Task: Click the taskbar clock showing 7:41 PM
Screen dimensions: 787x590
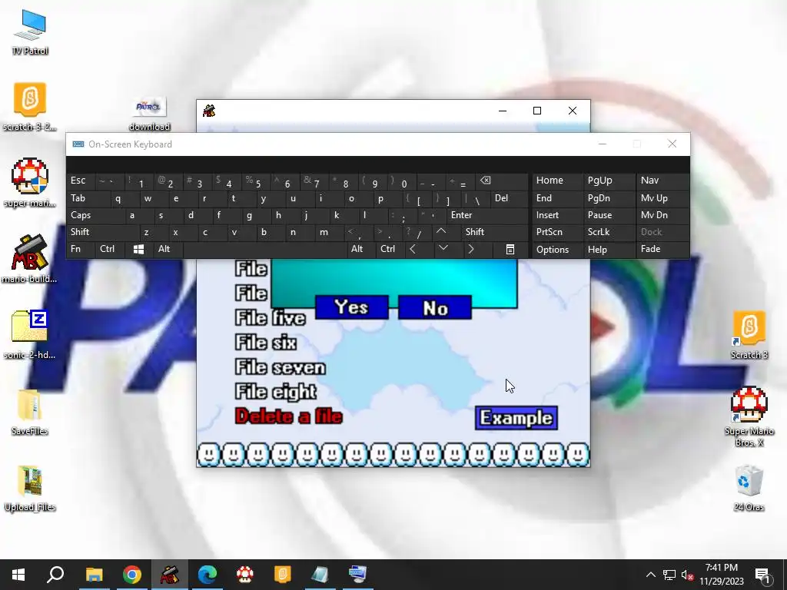Action: pyautogui.click(x=722, y=575)
